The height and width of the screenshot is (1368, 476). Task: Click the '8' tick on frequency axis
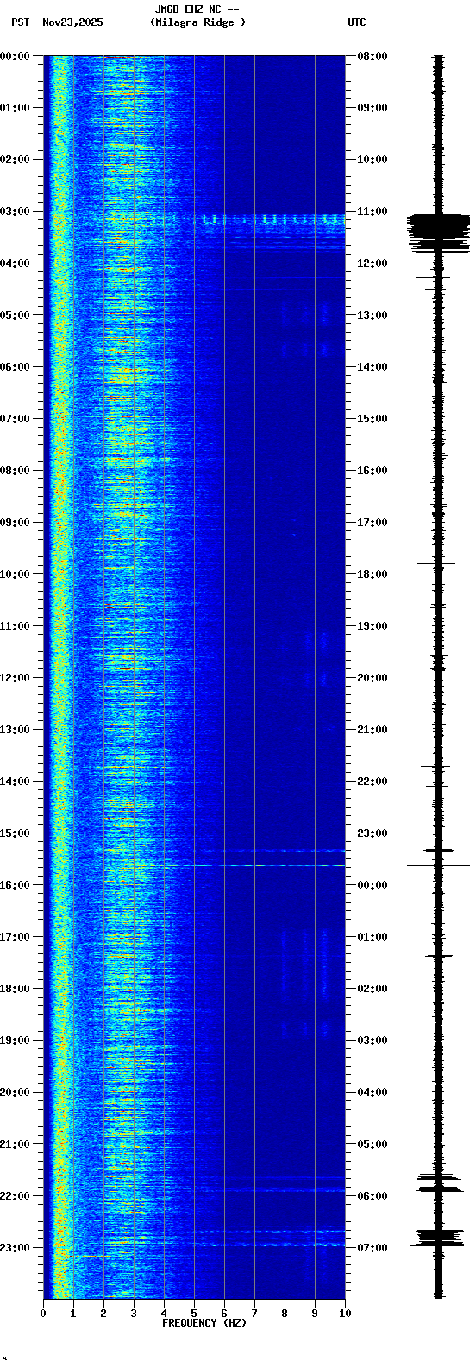point(285,1314)
